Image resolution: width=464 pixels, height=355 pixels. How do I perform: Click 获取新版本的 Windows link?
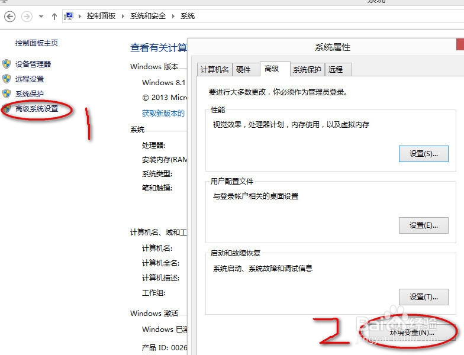(x=163, y=113)
